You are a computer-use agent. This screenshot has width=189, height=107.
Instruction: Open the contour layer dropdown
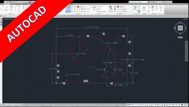84,7
